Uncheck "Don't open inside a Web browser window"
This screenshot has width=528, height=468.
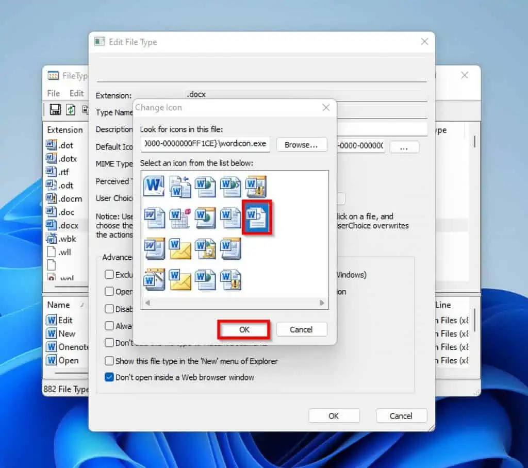pos(109,377)
